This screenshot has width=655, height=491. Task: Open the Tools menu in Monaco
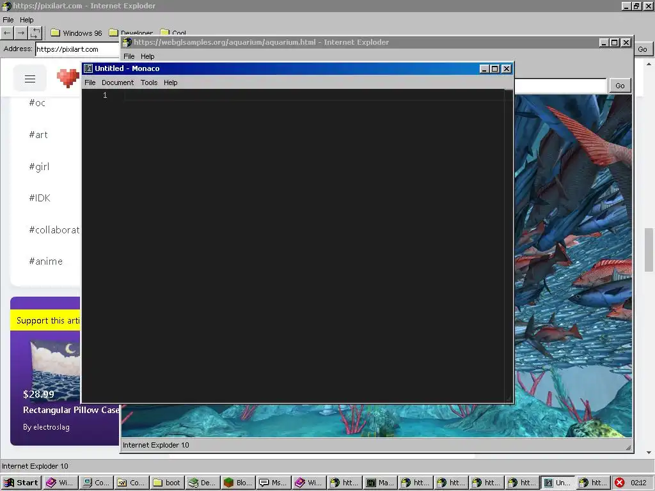tap(148, 82)
